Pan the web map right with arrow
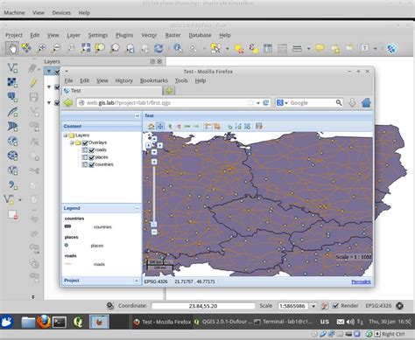Viewport: 415px width, 340px height. coord(160,145)
